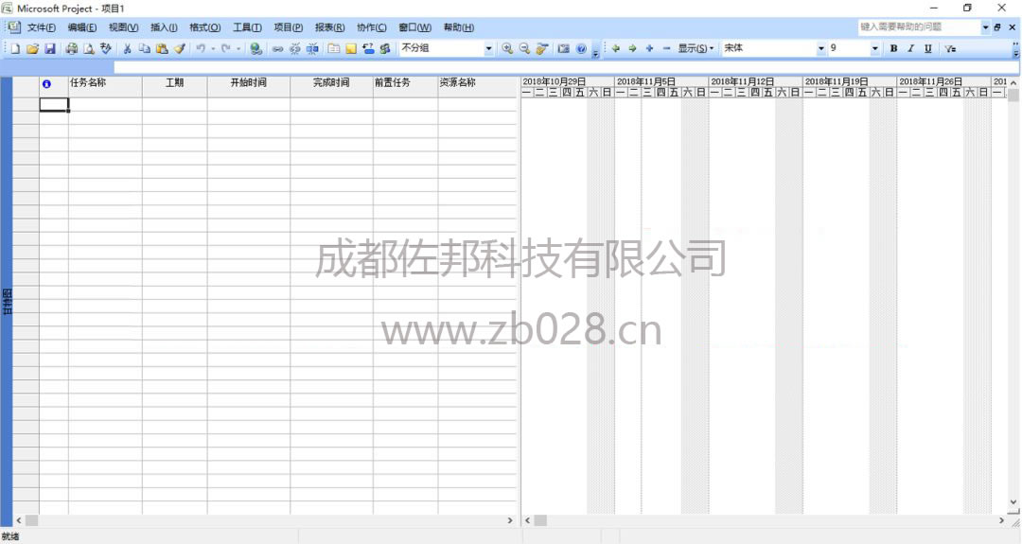Toggle AutoFilter funnel icon
The image size is (1022, 544).
[950, 49]
